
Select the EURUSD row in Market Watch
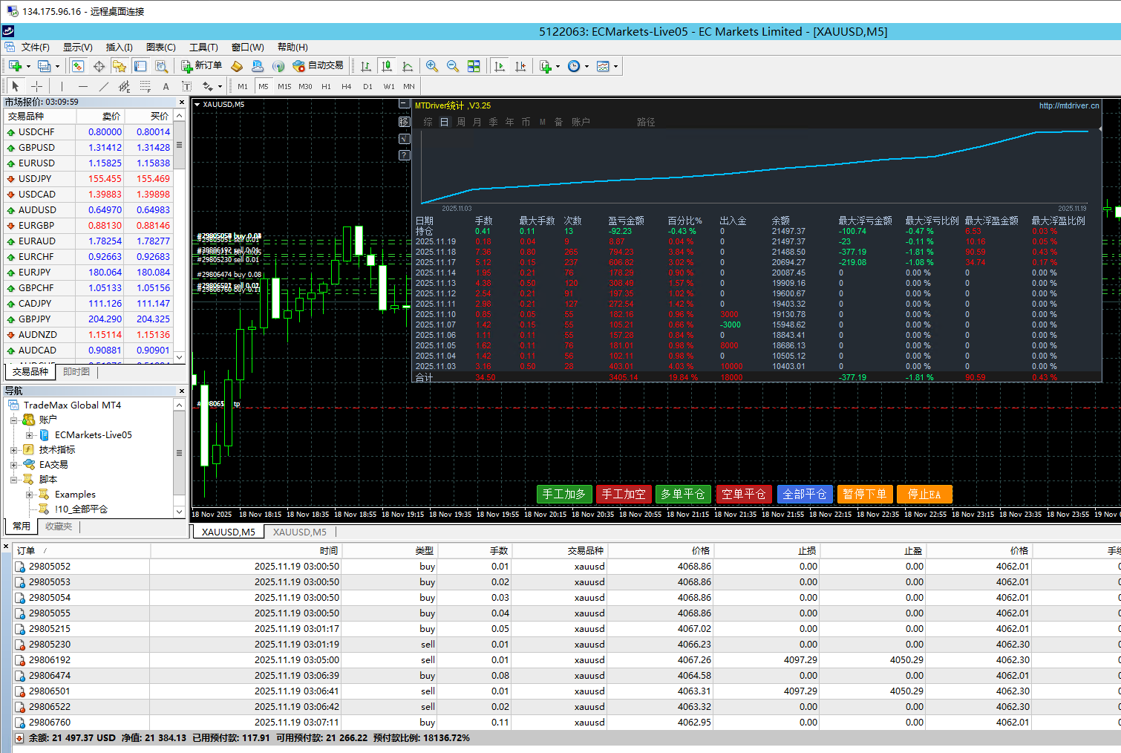click(37, 163)
